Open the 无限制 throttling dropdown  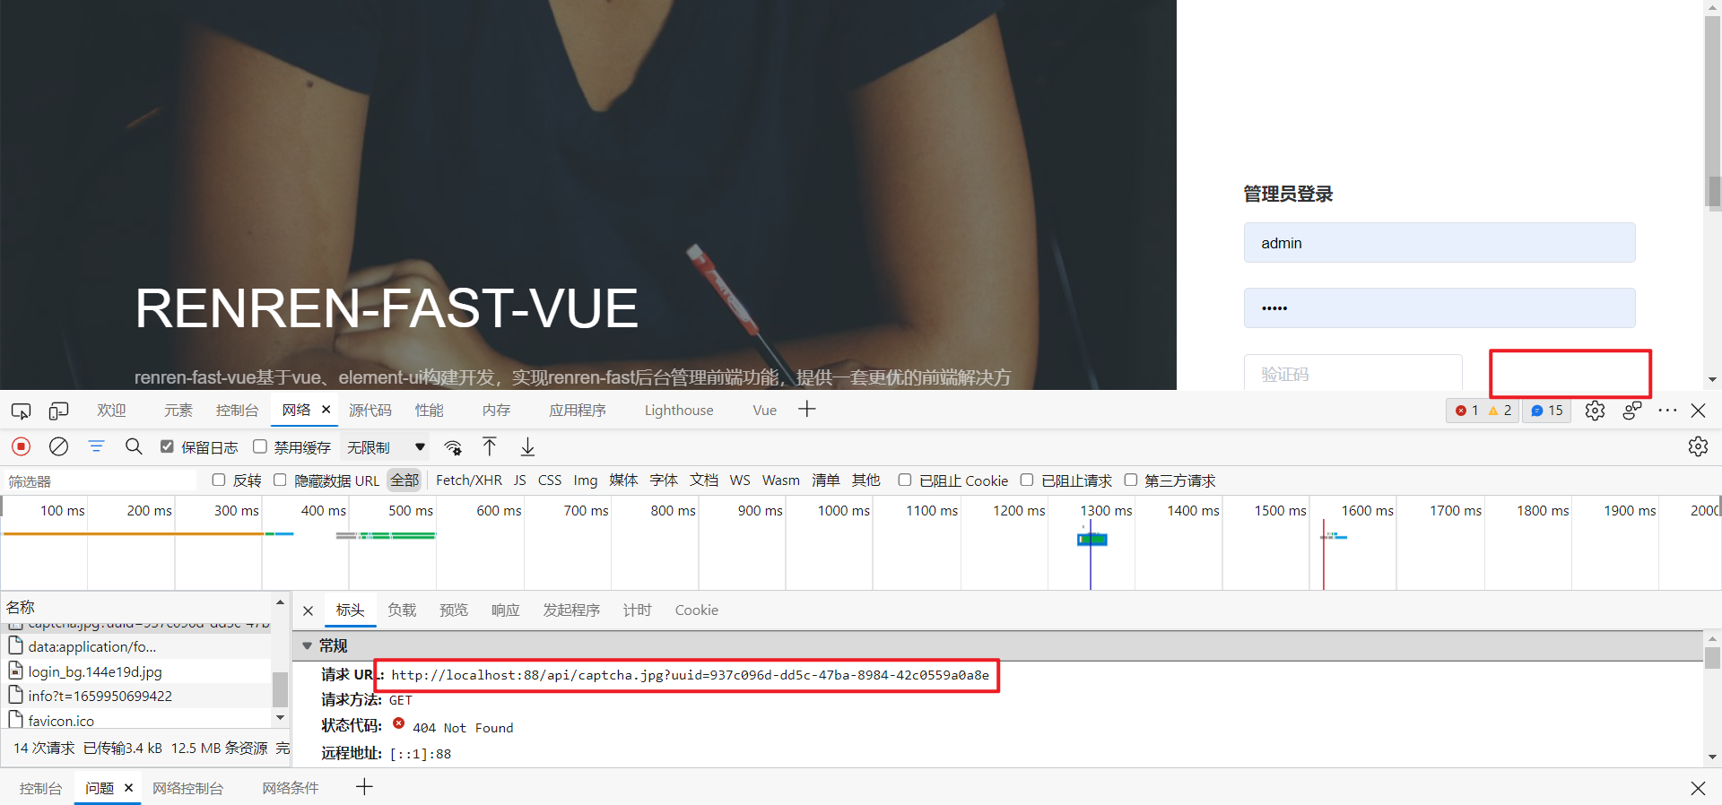(386, 446)
